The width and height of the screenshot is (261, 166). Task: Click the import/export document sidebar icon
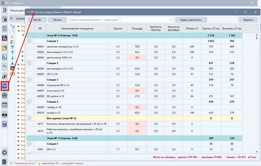[5, 57]
